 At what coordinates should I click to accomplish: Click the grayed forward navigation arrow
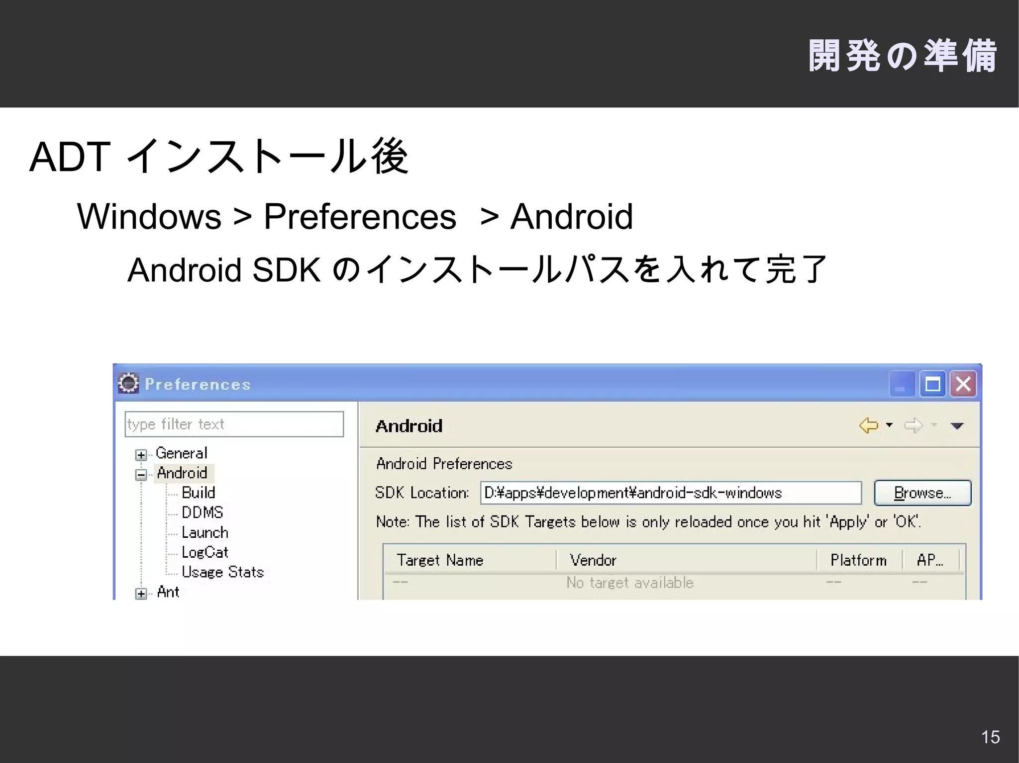913,425
